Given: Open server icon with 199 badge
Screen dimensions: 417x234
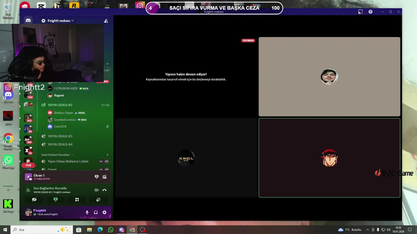Looking at the screenshot, I should [28, 140].
